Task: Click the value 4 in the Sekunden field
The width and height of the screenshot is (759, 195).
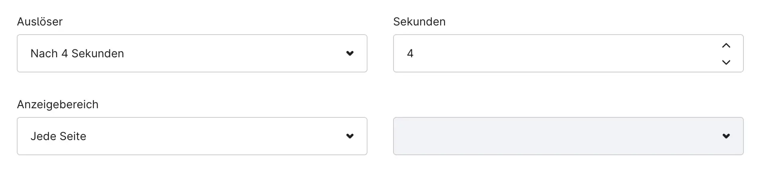Action: 410,53
